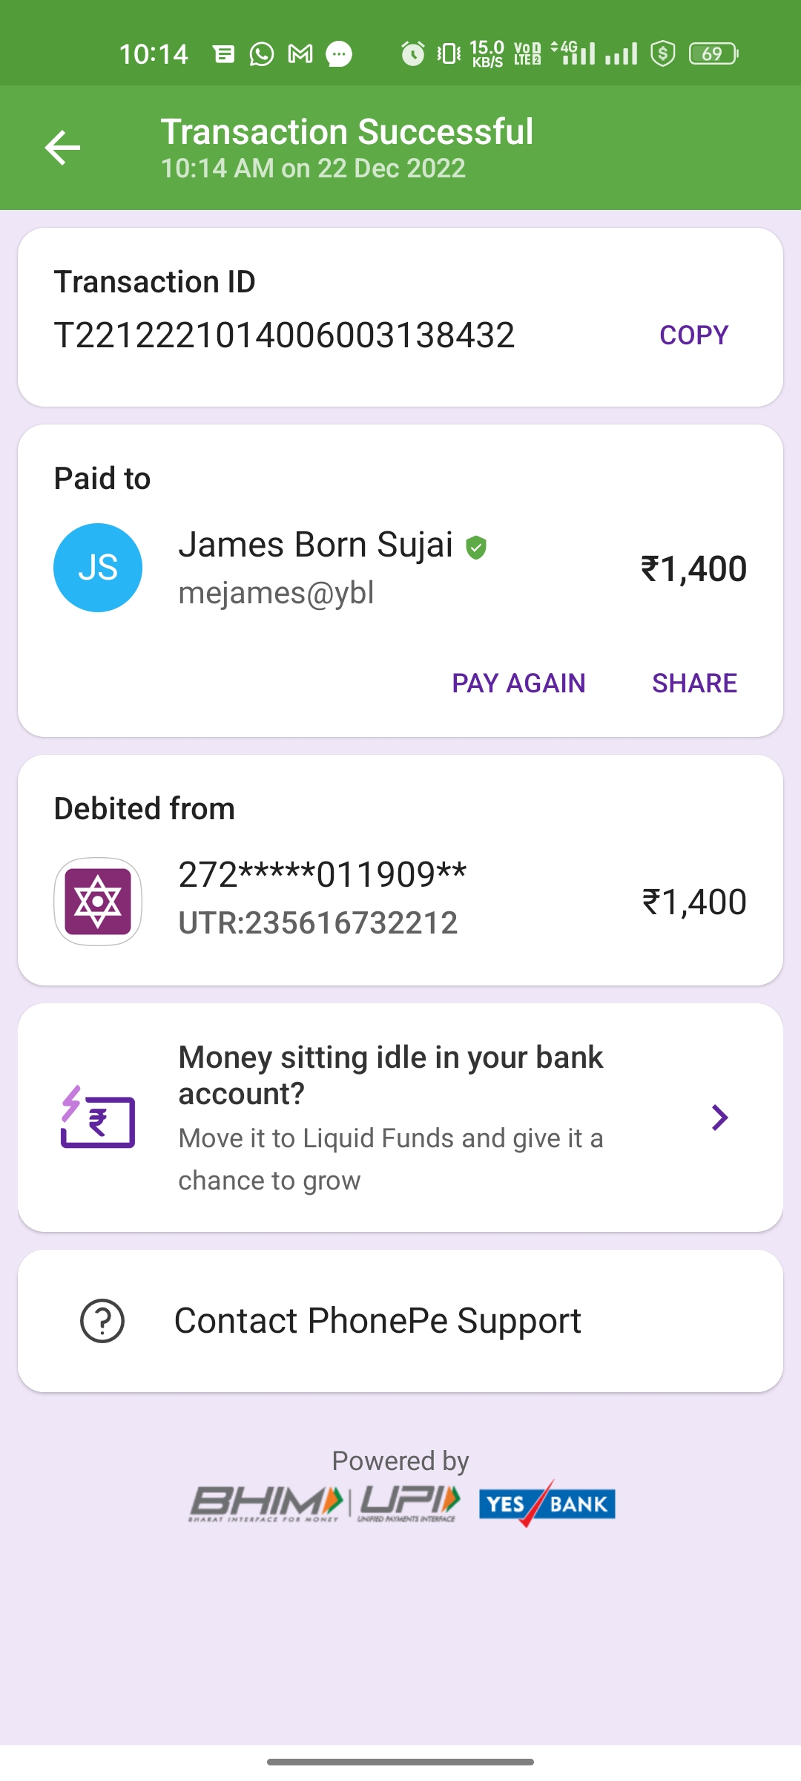Tap the mejames@ybl UPI address
801x1781 pixels.
[x=276, y=593]
